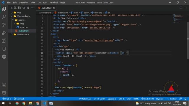Open the Source Control view
Image resolution: width=189 pixels, height=106 pixels.
(x=4, y=25)
